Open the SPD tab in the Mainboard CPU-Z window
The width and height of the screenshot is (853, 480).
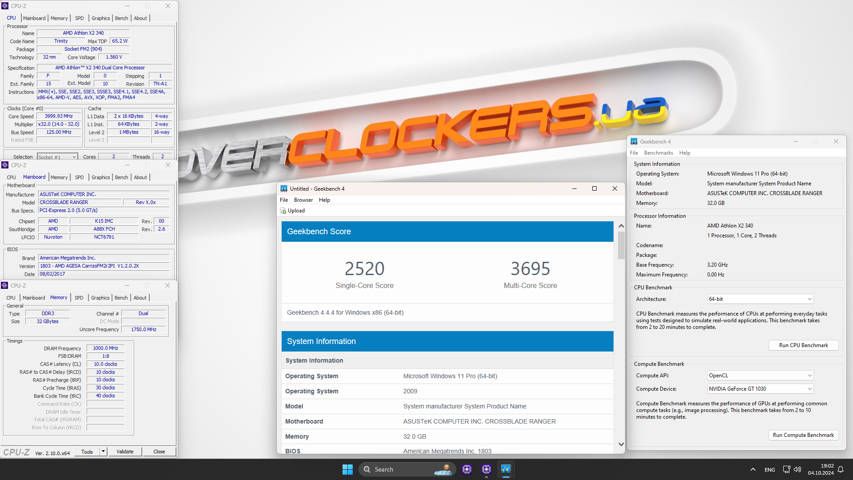[79, 177]
